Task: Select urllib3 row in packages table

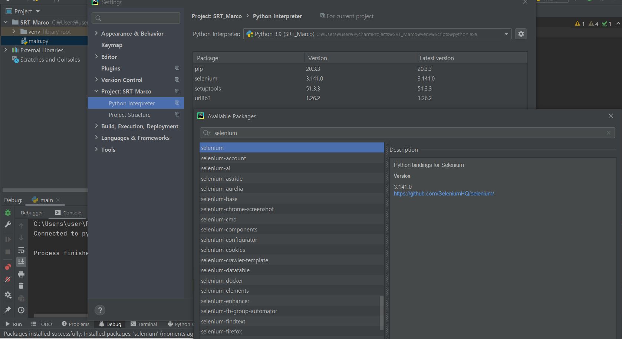Action: click(360, 98)
